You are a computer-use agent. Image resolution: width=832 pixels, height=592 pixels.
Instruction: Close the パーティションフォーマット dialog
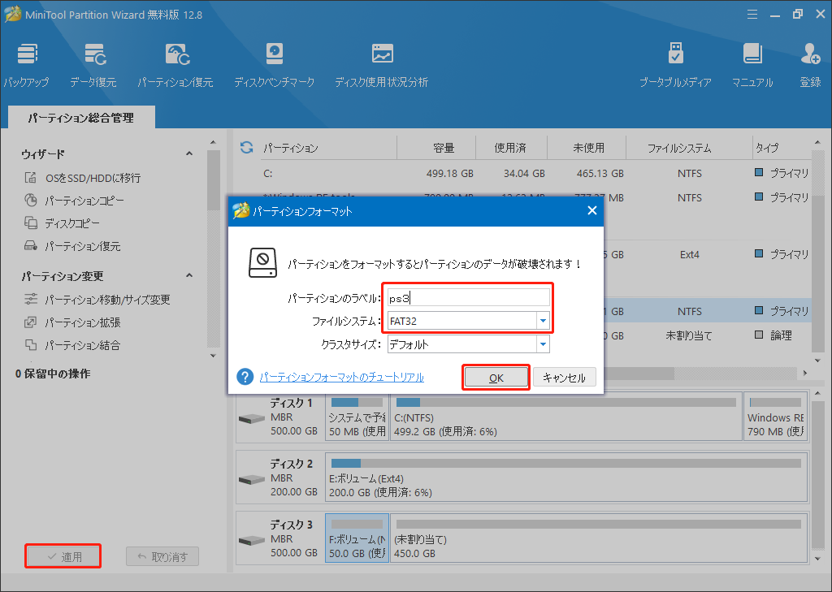(592, 210)
